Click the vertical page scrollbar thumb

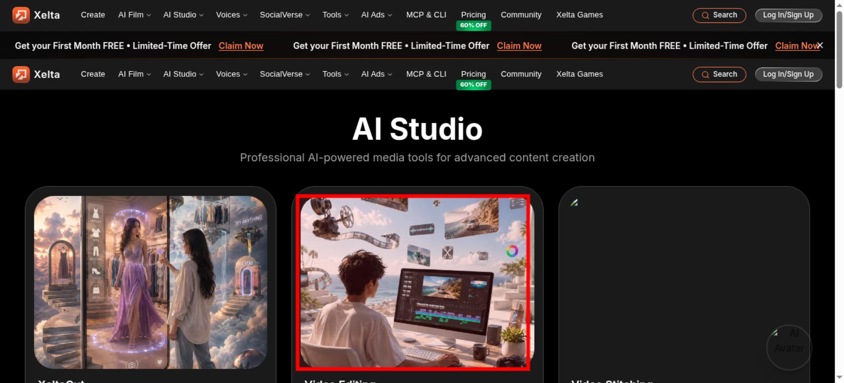(x=839, y=50)
